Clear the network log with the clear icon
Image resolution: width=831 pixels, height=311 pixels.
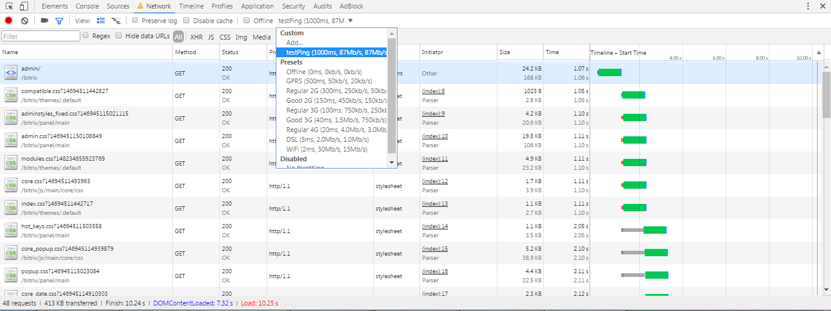pyautogui.click(x=24, y=21)
